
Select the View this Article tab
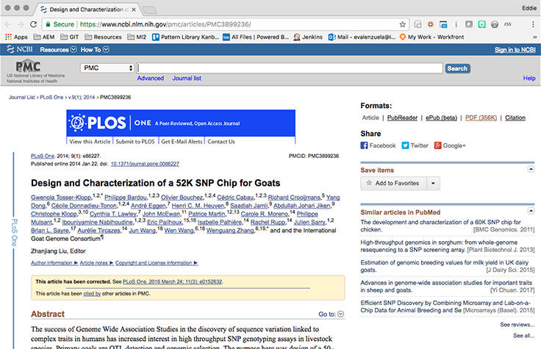(x=90, y=141)
